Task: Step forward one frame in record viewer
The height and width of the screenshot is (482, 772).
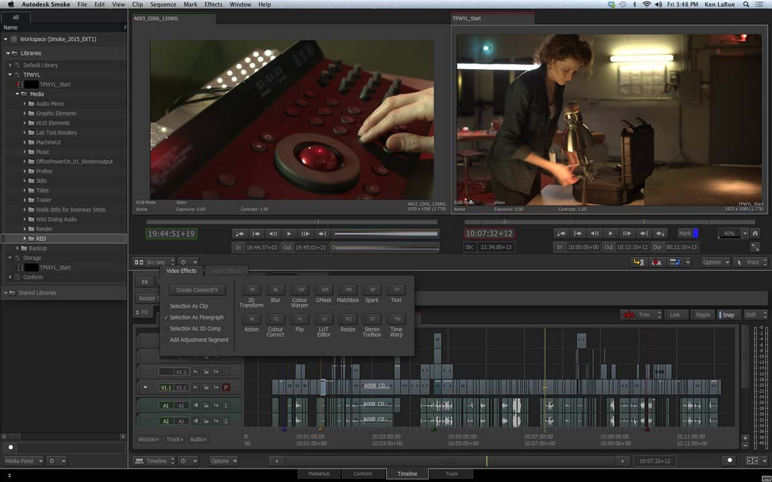Action: point(627,234)
